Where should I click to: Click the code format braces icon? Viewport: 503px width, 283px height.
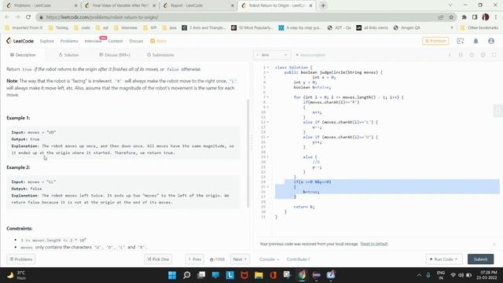(x=461, y=55)
